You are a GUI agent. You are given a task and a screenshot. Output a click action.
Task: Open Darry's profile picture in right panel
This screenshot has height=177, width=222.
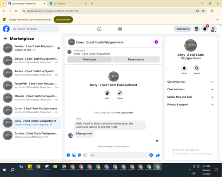[190, 46]
